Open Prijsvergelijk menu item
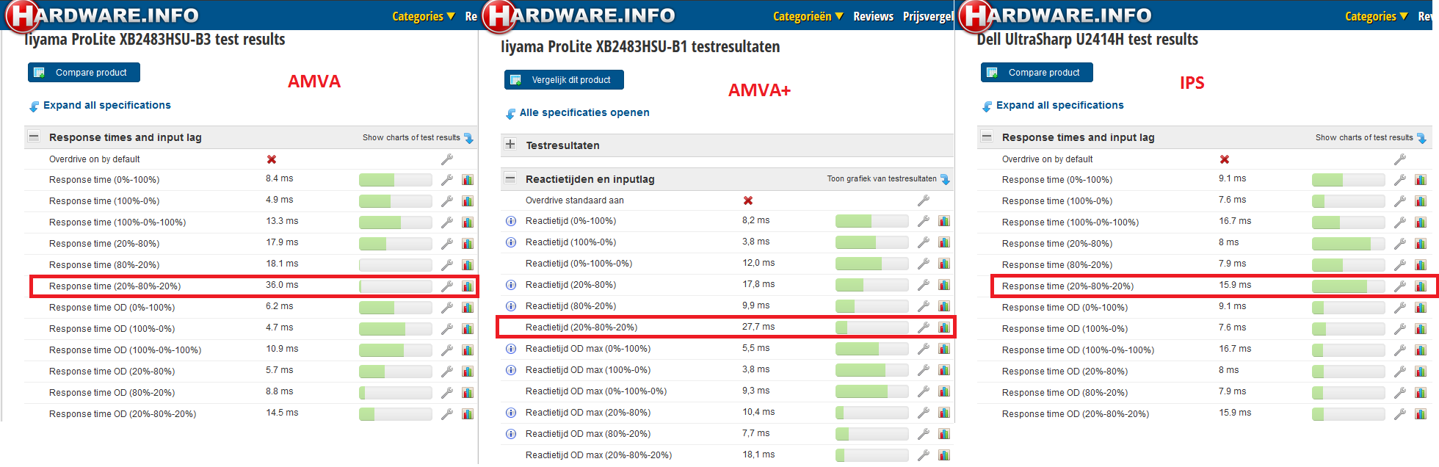The height and width of the screenshot is (467, 1439). coord(928,16)
